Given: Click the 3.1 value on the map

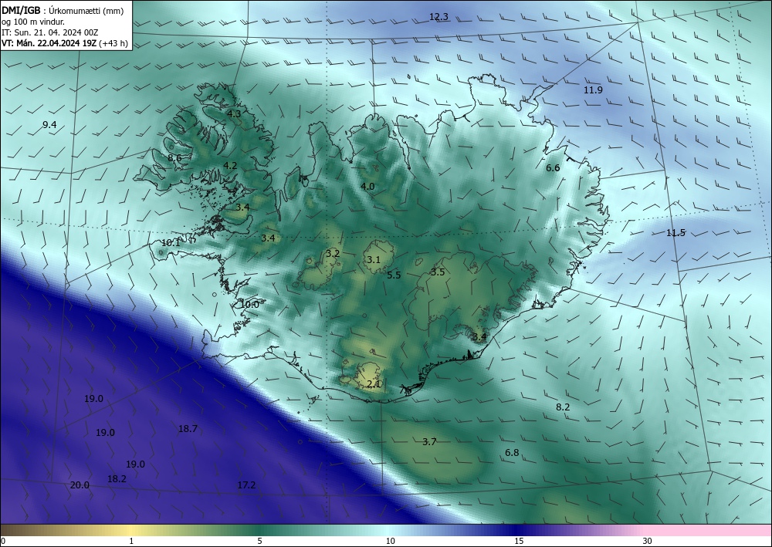Looking at the screenshot, I should click(374, 259).
